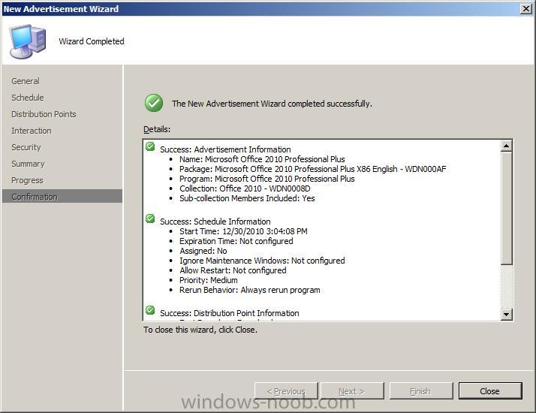Click 'Expiration Time: Not configured' line
This screenshot has height=413, width=536.
click(x=236, y=241)
